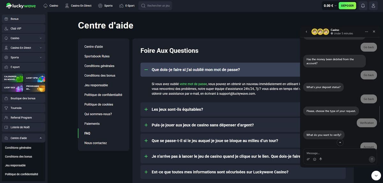Open chat options three-dot menu

pos(366,32)
